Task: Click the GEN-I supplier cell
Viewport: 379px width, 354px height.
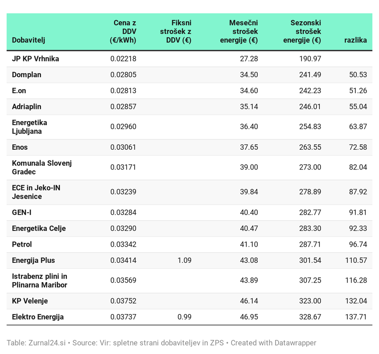Action: pos(22,212)
